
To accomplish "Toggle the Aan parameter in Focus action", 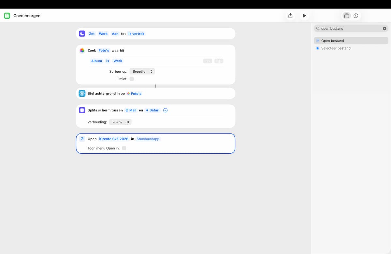I will click(x=115, y=34).
